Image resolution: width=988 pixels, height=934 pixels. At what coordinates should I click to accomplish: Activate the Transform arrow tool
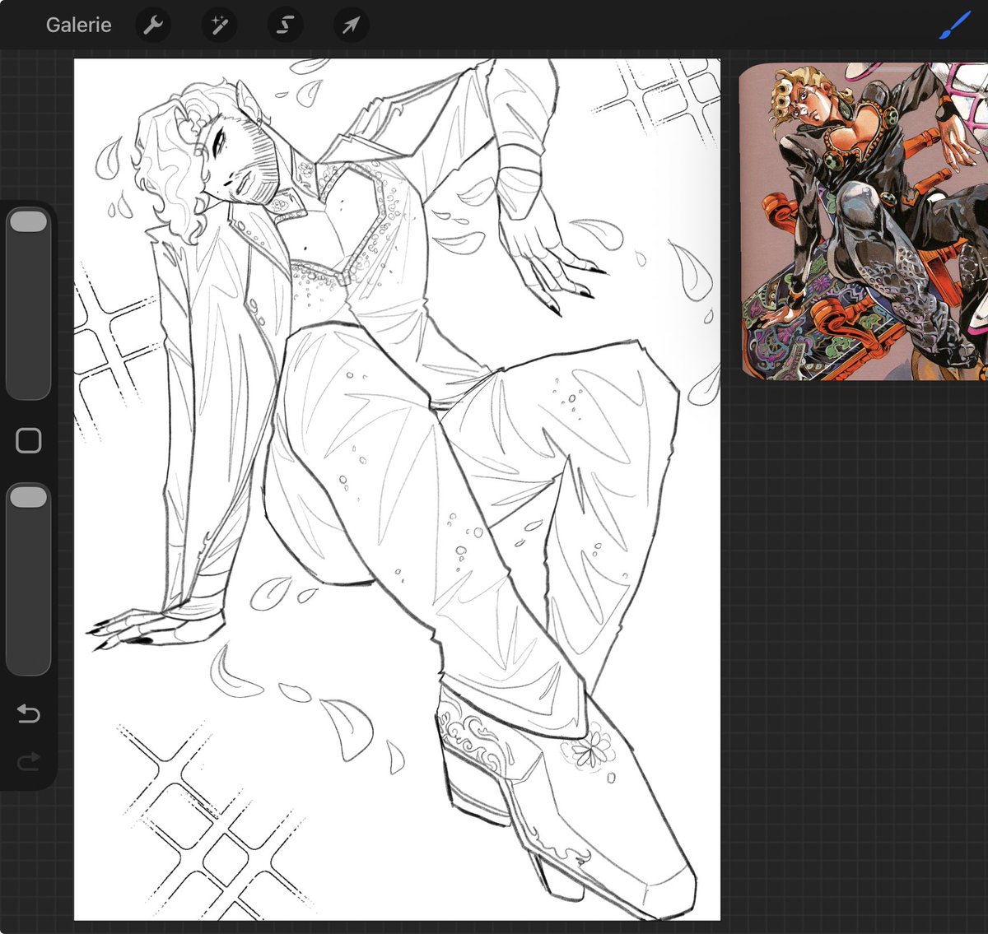[351, 25]
